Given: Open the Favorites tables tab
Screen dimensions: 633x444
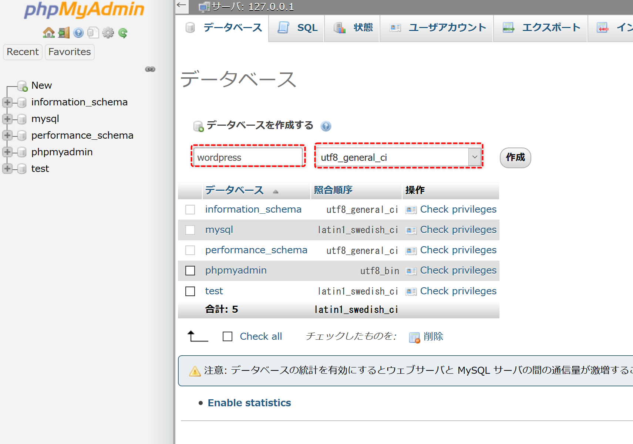Looking at the screenshot, I should 70,52.
